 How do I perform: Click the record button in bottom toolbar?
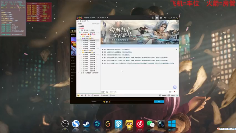112,95
